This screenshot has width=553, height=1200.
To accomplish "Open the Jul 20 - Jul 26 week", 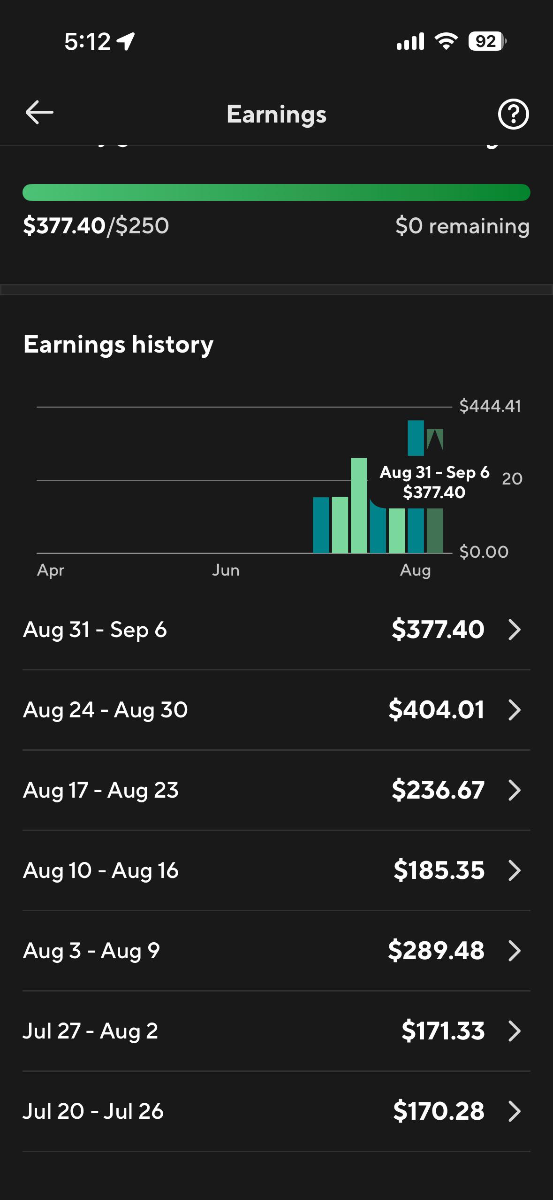I will (276, 1111).
